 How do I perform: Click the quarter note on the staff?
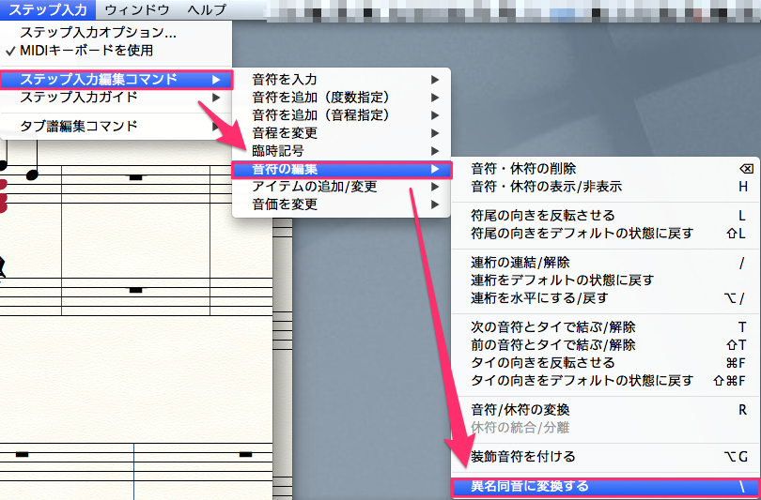click(x=33, y=174)
